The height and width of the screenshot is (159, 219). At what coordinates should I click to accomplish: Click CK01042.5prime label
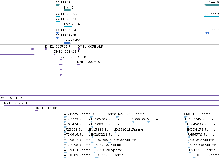201,140
